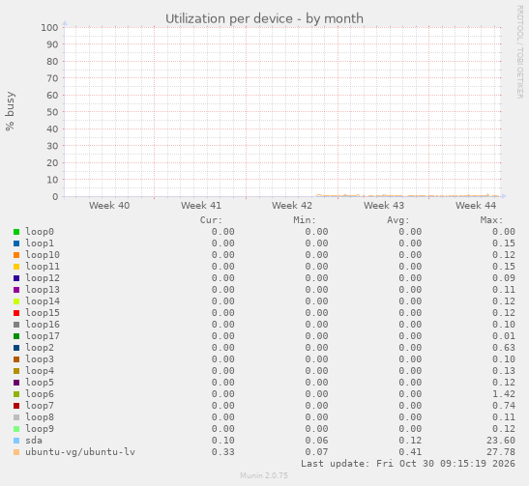Screen dimensions: 529x486
Task: Click the % busy axis label
Action: click(10, 111)
